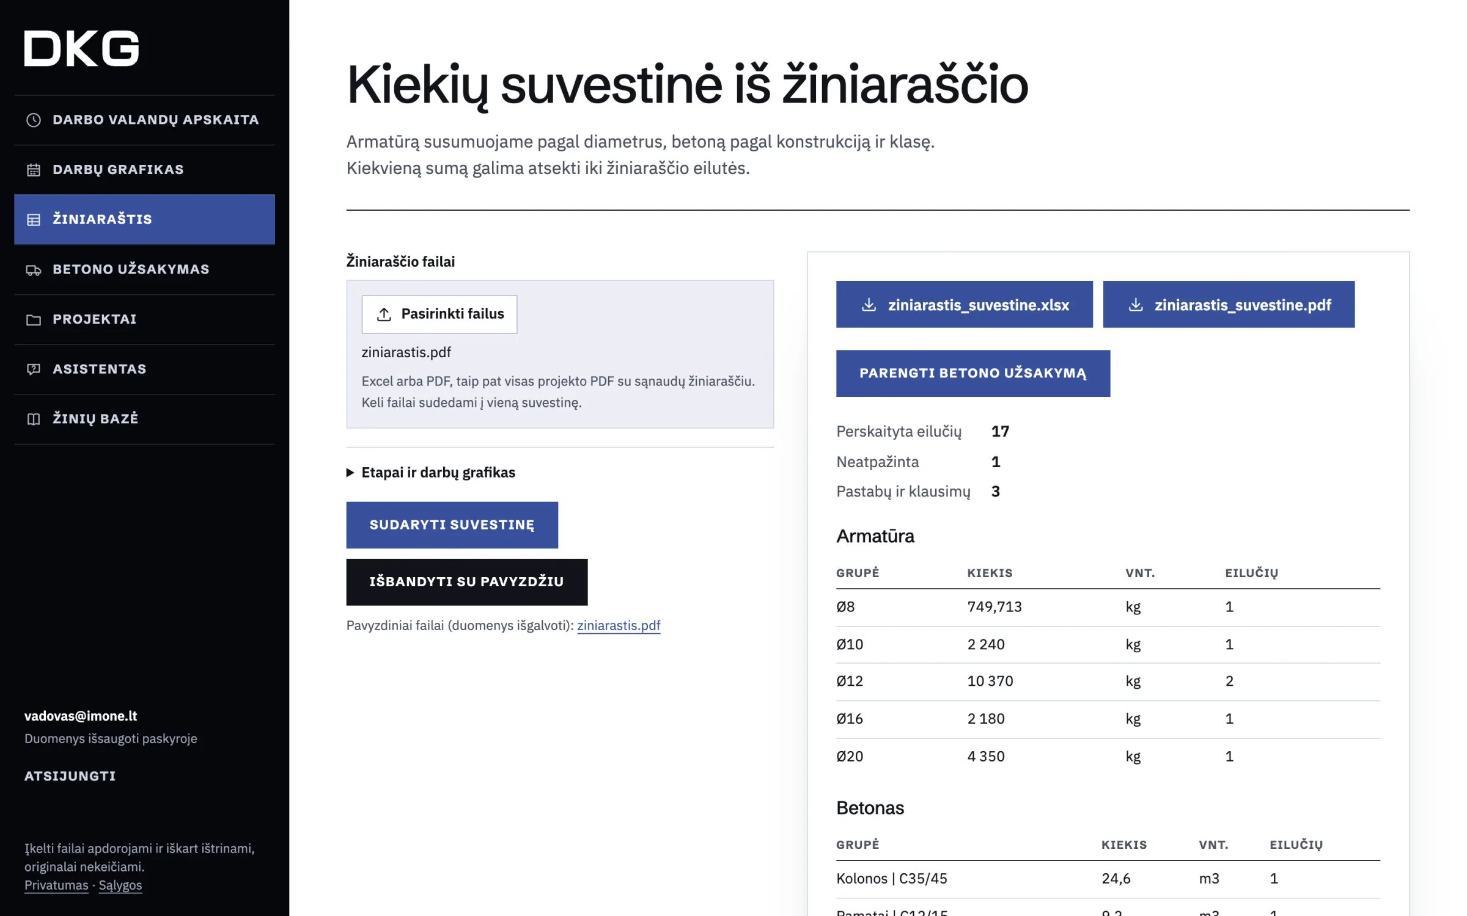The height and width of the screenshot is (916, 1467).
Task: Open the sample ziniarastis.pdf link
Action: click(619, 625)
